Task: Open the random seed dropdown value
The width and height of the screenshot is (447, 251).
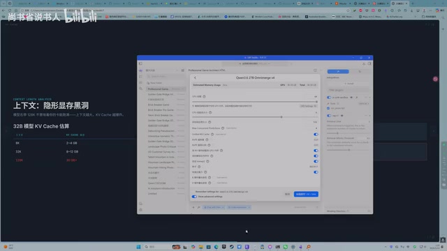Action: (x=314, y=167)
